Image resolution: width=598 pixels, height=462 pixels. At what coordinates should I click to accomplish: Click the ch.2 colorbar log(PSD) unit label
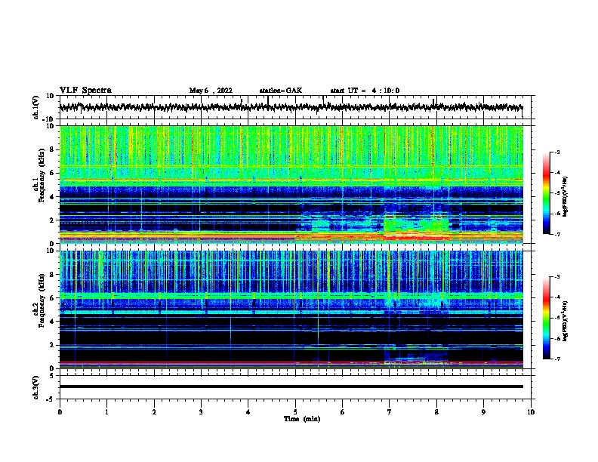coord(565,321)
